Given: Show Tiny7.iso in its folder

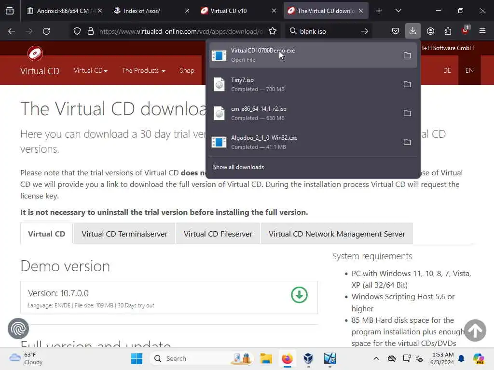Looking at the screenshot, I should coord(407,84).
